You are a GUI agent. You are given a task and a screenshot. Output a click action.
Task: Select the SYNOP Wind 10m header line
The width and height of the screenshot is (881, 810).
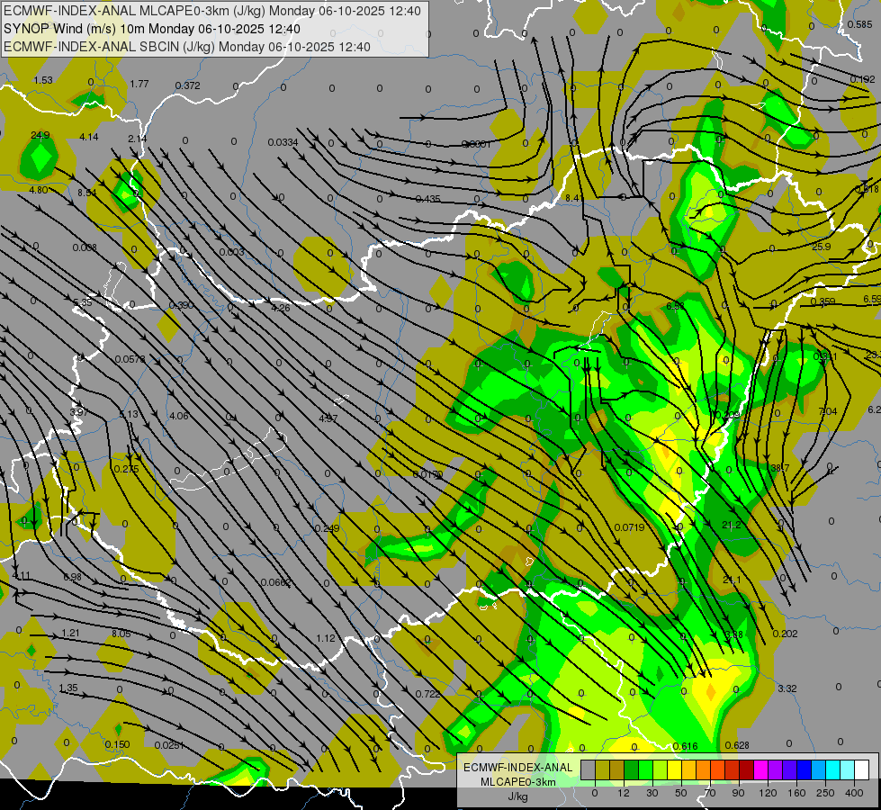(x=152, y=29)
